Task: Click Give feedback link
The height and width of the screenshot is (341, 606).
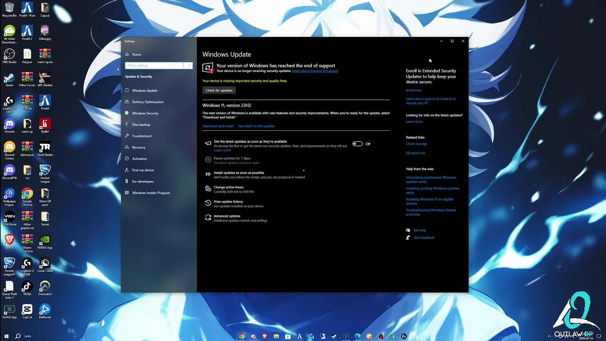Action: (424, 238)
